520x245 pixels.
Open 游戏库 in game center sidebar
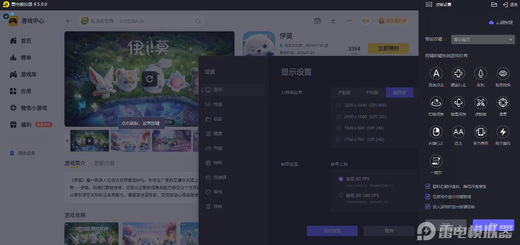tap(30, 74)
